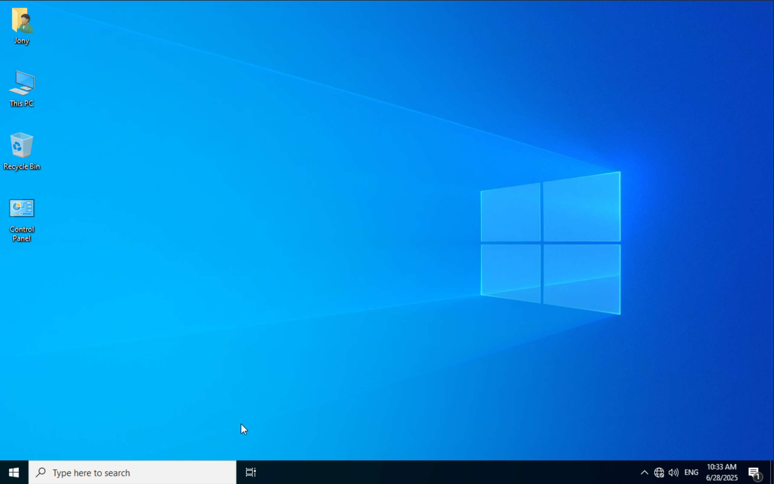Viewport: 774px width, 484px height.
Task: Show overflow icons in the notification area
Action: [645, 472]
